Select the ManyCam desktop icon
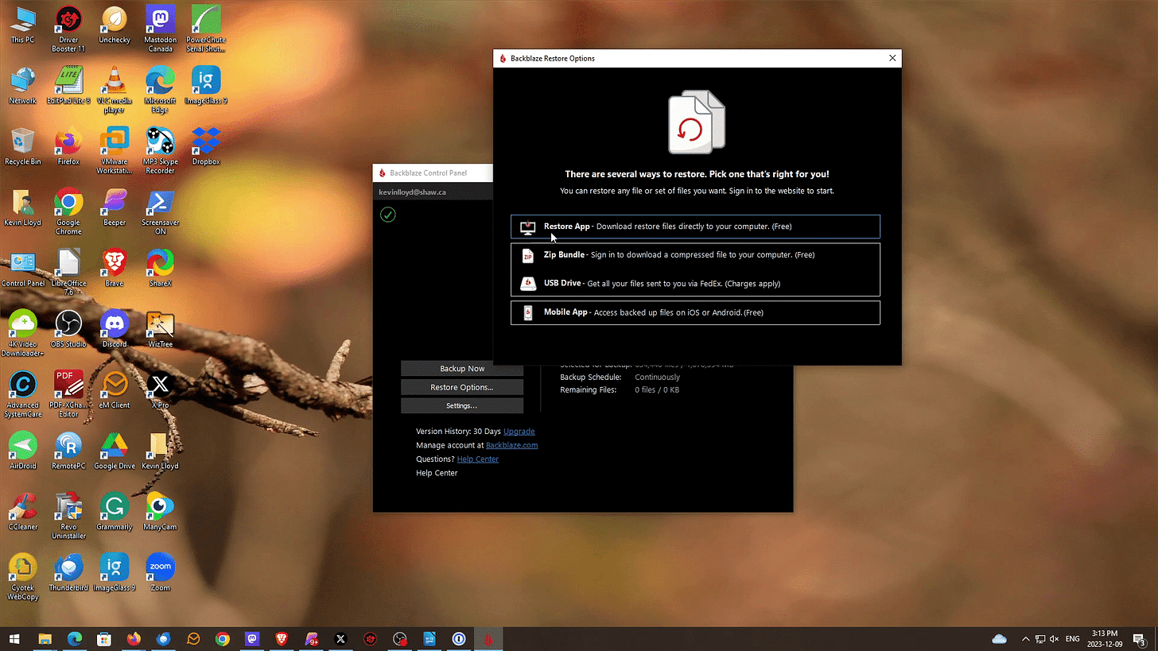This screenshot has height=651, width=1158. pos(161,513)
